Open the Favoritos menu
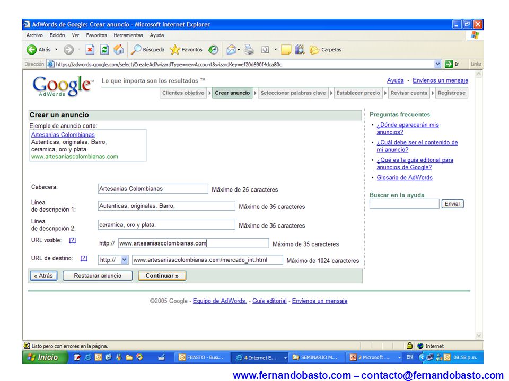This screenshot has width=509, height=381. (x=96, y=35)
